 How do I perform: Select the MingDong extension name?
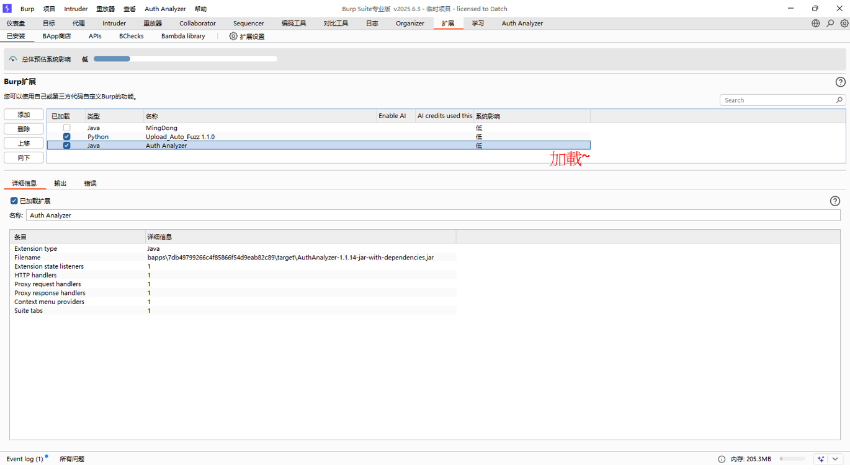pyautogui.click(x=161, y=128)
